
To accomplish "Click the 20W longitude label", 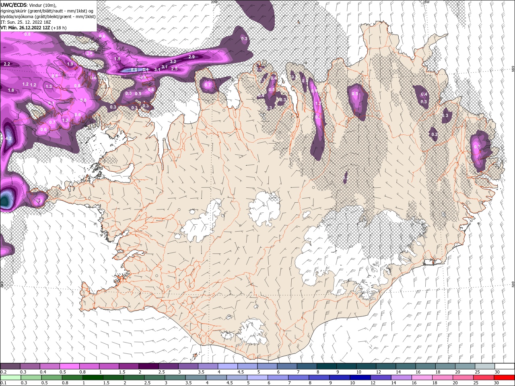I will (214, 2).
